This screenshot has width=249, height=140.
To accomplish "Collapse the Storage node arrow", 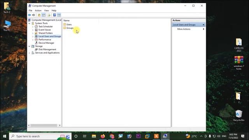I will (30, 46).
